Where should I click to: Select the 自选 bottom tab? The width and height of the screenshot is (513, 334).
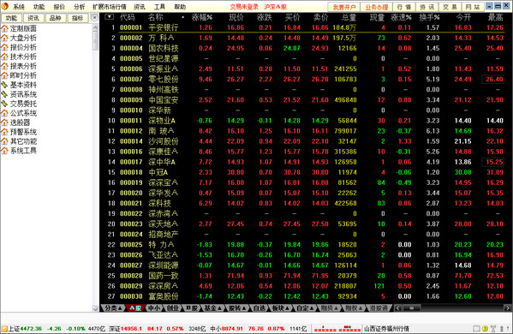tap(259, 307)
